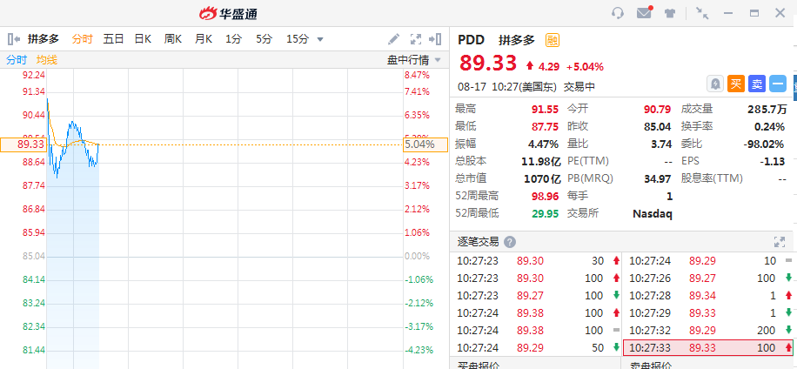Image resolution: width=797 pixels, height=369 pixels.
Task: Expand the chart to fullscreen
Action: [416, 39]
